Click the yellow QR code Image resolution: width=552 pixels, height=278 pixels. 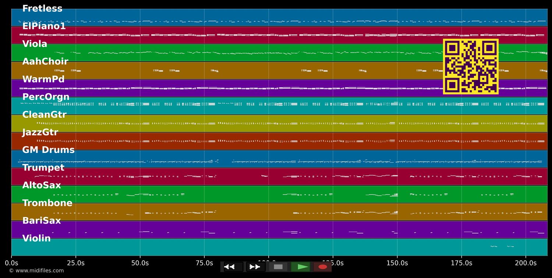click(x=471, y=67)
